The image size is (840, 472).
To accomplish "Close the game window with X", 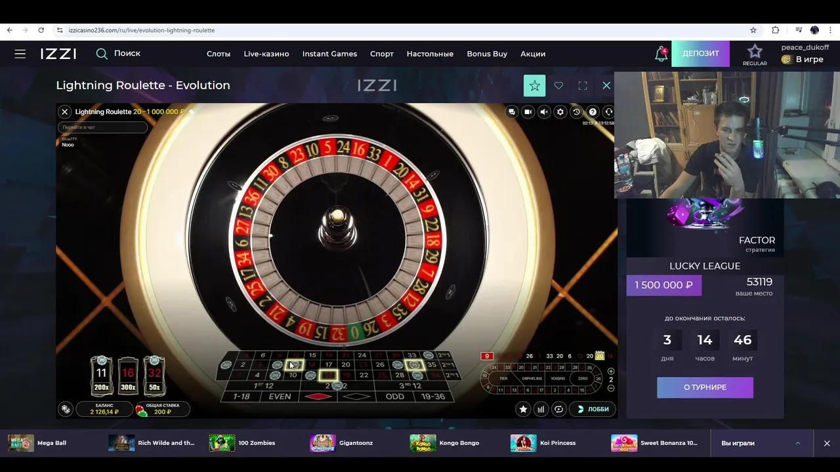I will (606, 86).
